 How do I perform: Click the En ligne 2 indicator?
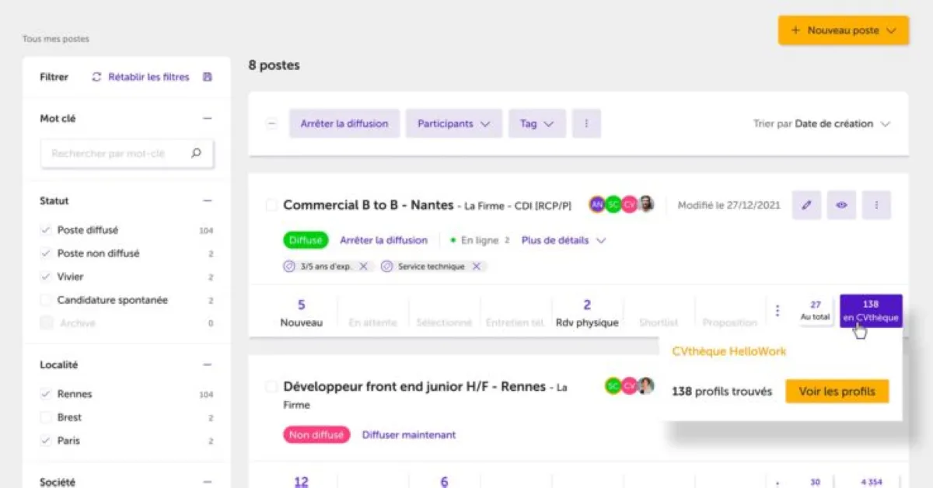[480, 240]
